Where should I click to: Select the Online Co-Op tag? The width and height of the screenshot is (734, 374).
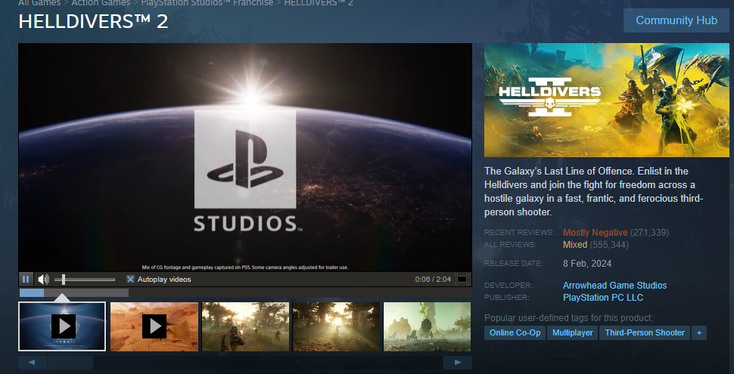click(x=515, y=333)
